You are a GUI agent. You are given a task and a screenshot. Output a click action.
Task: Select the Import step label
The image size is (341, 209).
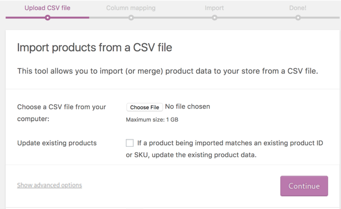click(x=214, y=8)
